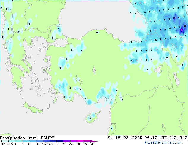Viewport: 188px width, 145px height.
Task: Click the above-50 mm legend arrow tip
Action: 94,141
